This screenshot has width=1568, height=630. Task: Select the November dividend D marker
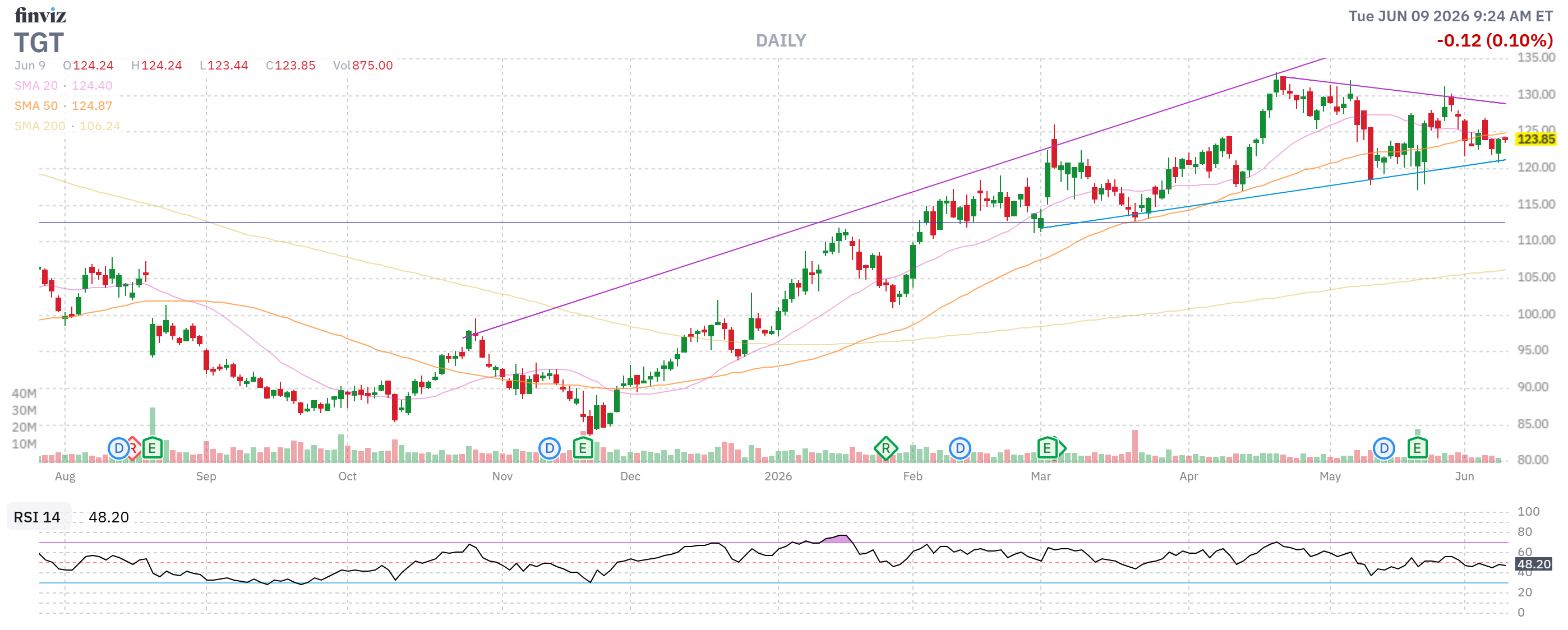(550, 449)
